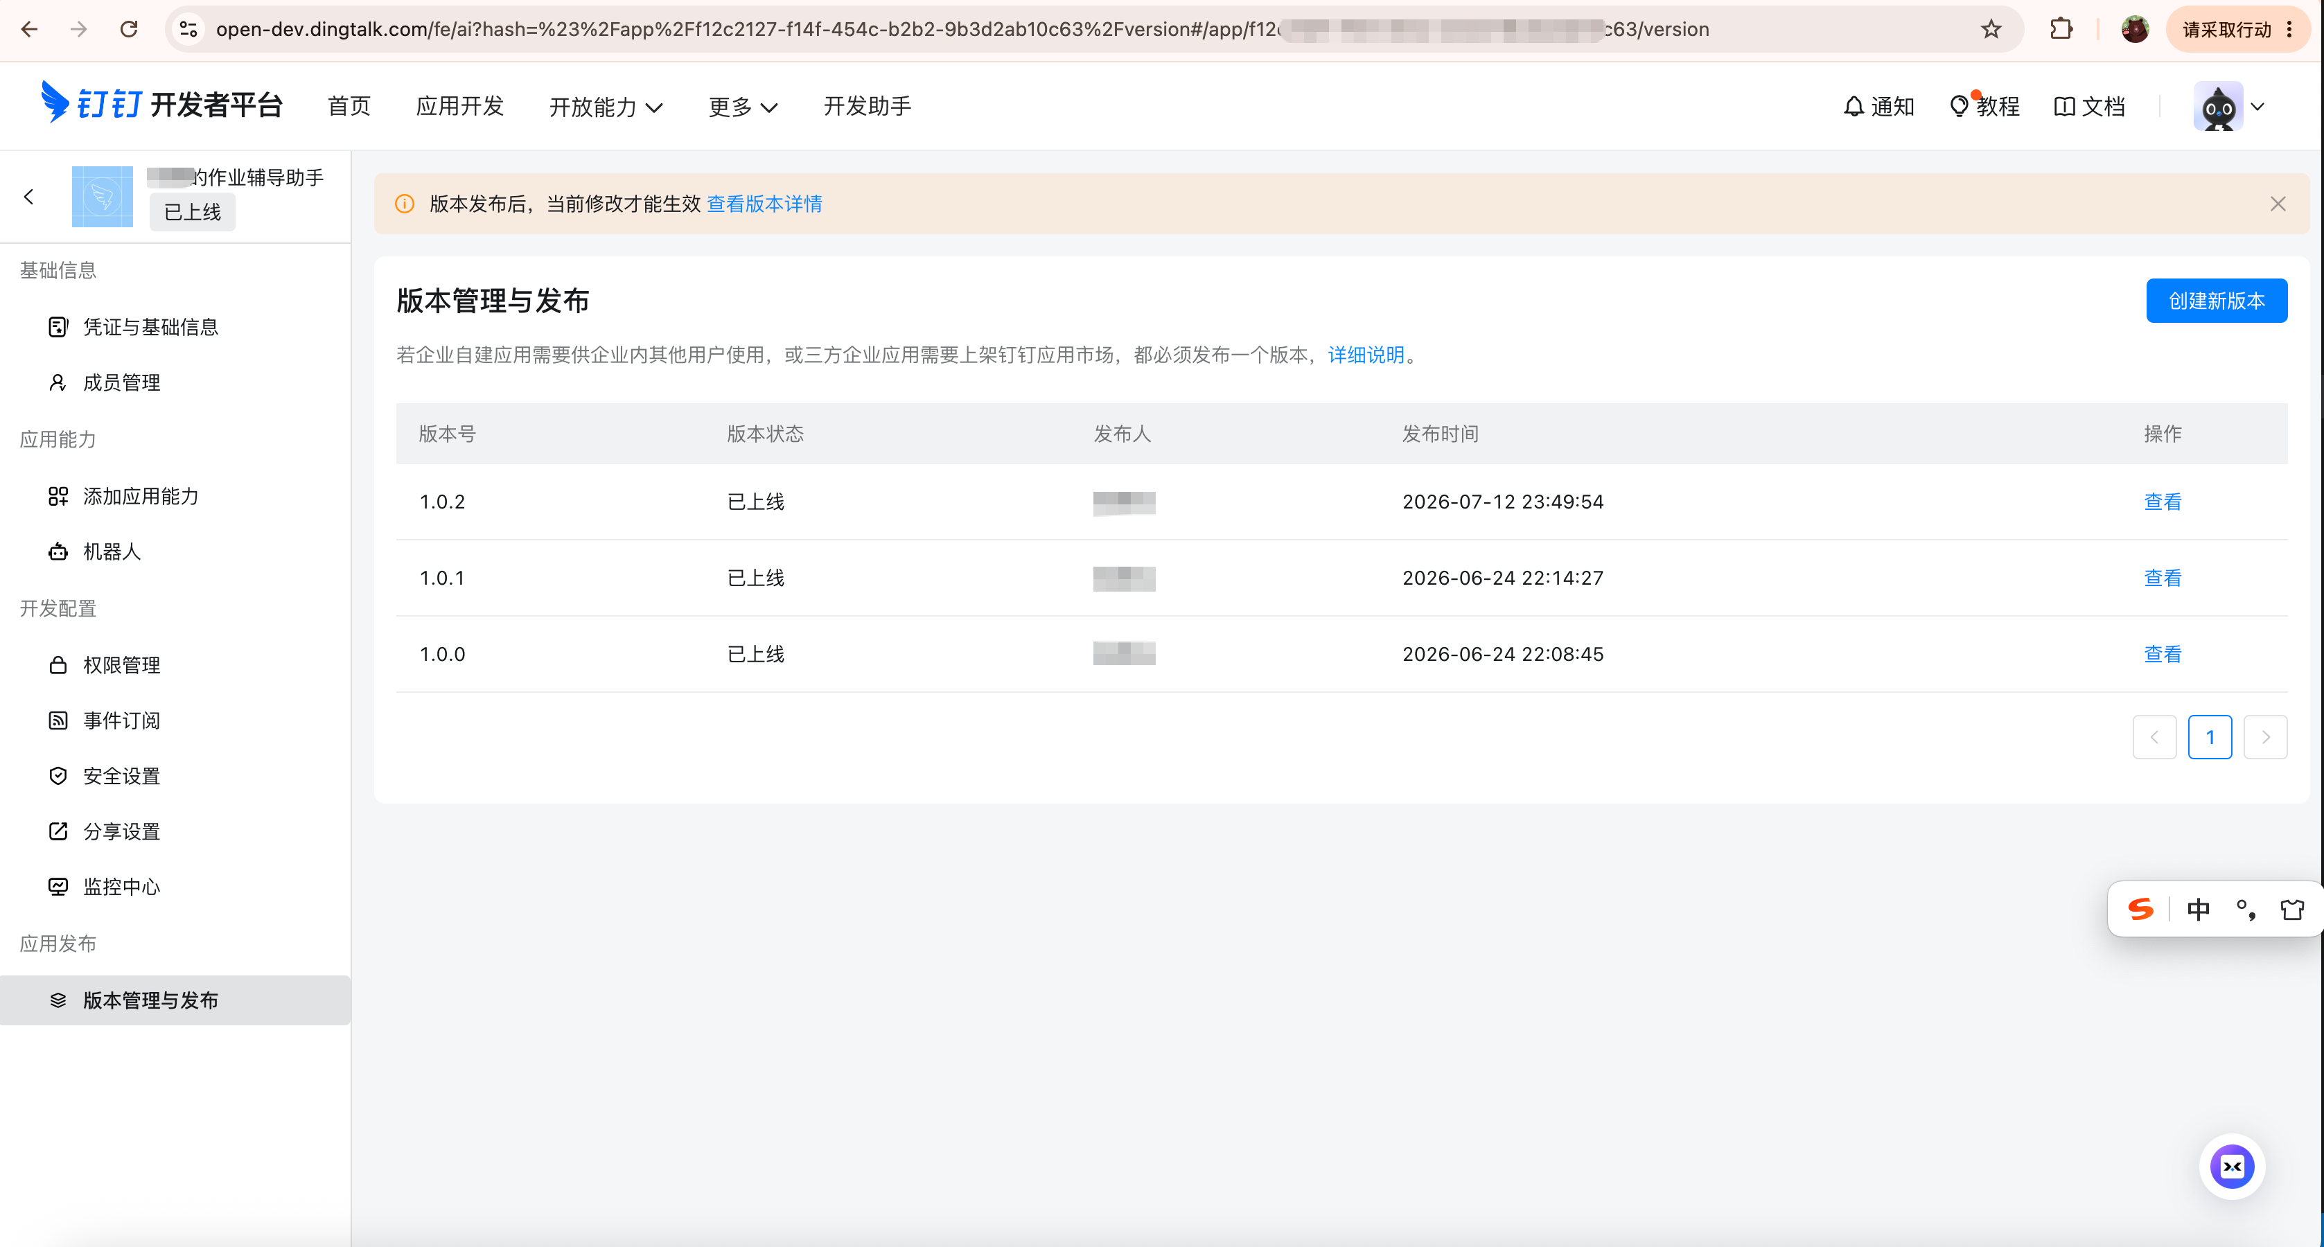Toggle punctuation mode in the IME bar
The image size is (2324, 1247).
click(x=2246, y=909)
